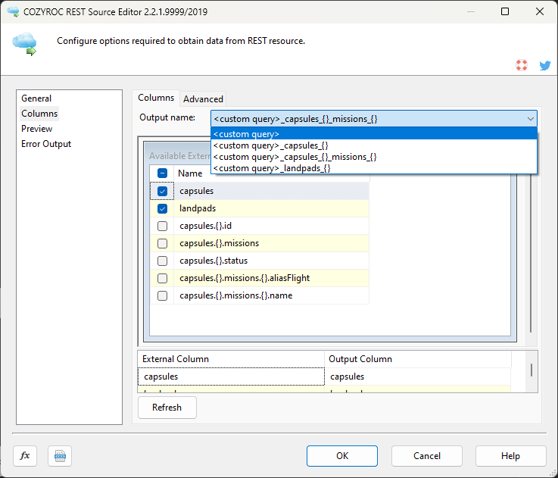Choose <custom query>_capsules_{}_missions_{} list option
558x478 pixels.
[374, 157]
